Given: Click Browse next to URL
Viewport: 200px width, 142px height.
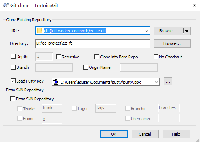Looking at the screenshot, I should click(168, 31).
